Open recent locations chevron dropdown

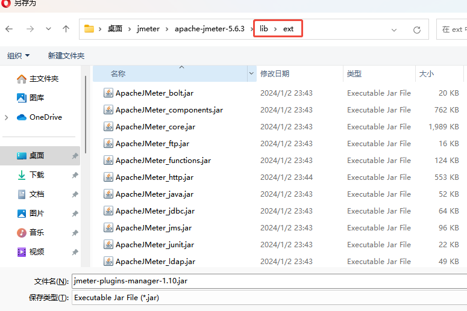(x=48, y=29)
